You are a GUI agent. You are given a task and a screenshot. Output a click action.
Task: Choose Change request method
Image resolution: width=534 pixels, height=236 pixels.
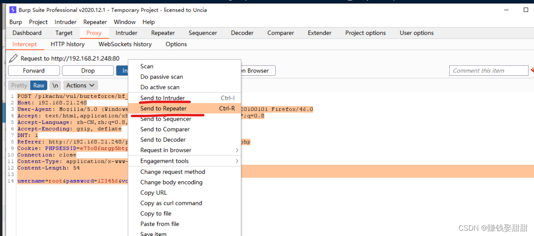(x=184, y=172)
